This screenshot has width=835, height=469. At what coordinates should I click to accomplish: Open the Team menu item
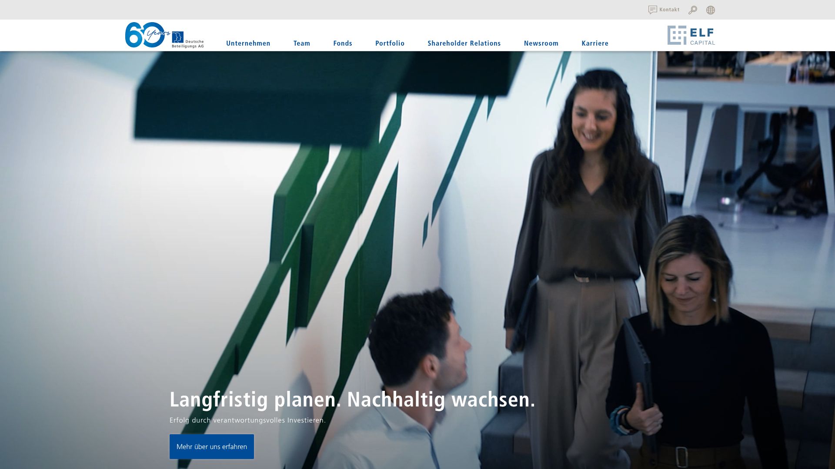coord(301,43)
